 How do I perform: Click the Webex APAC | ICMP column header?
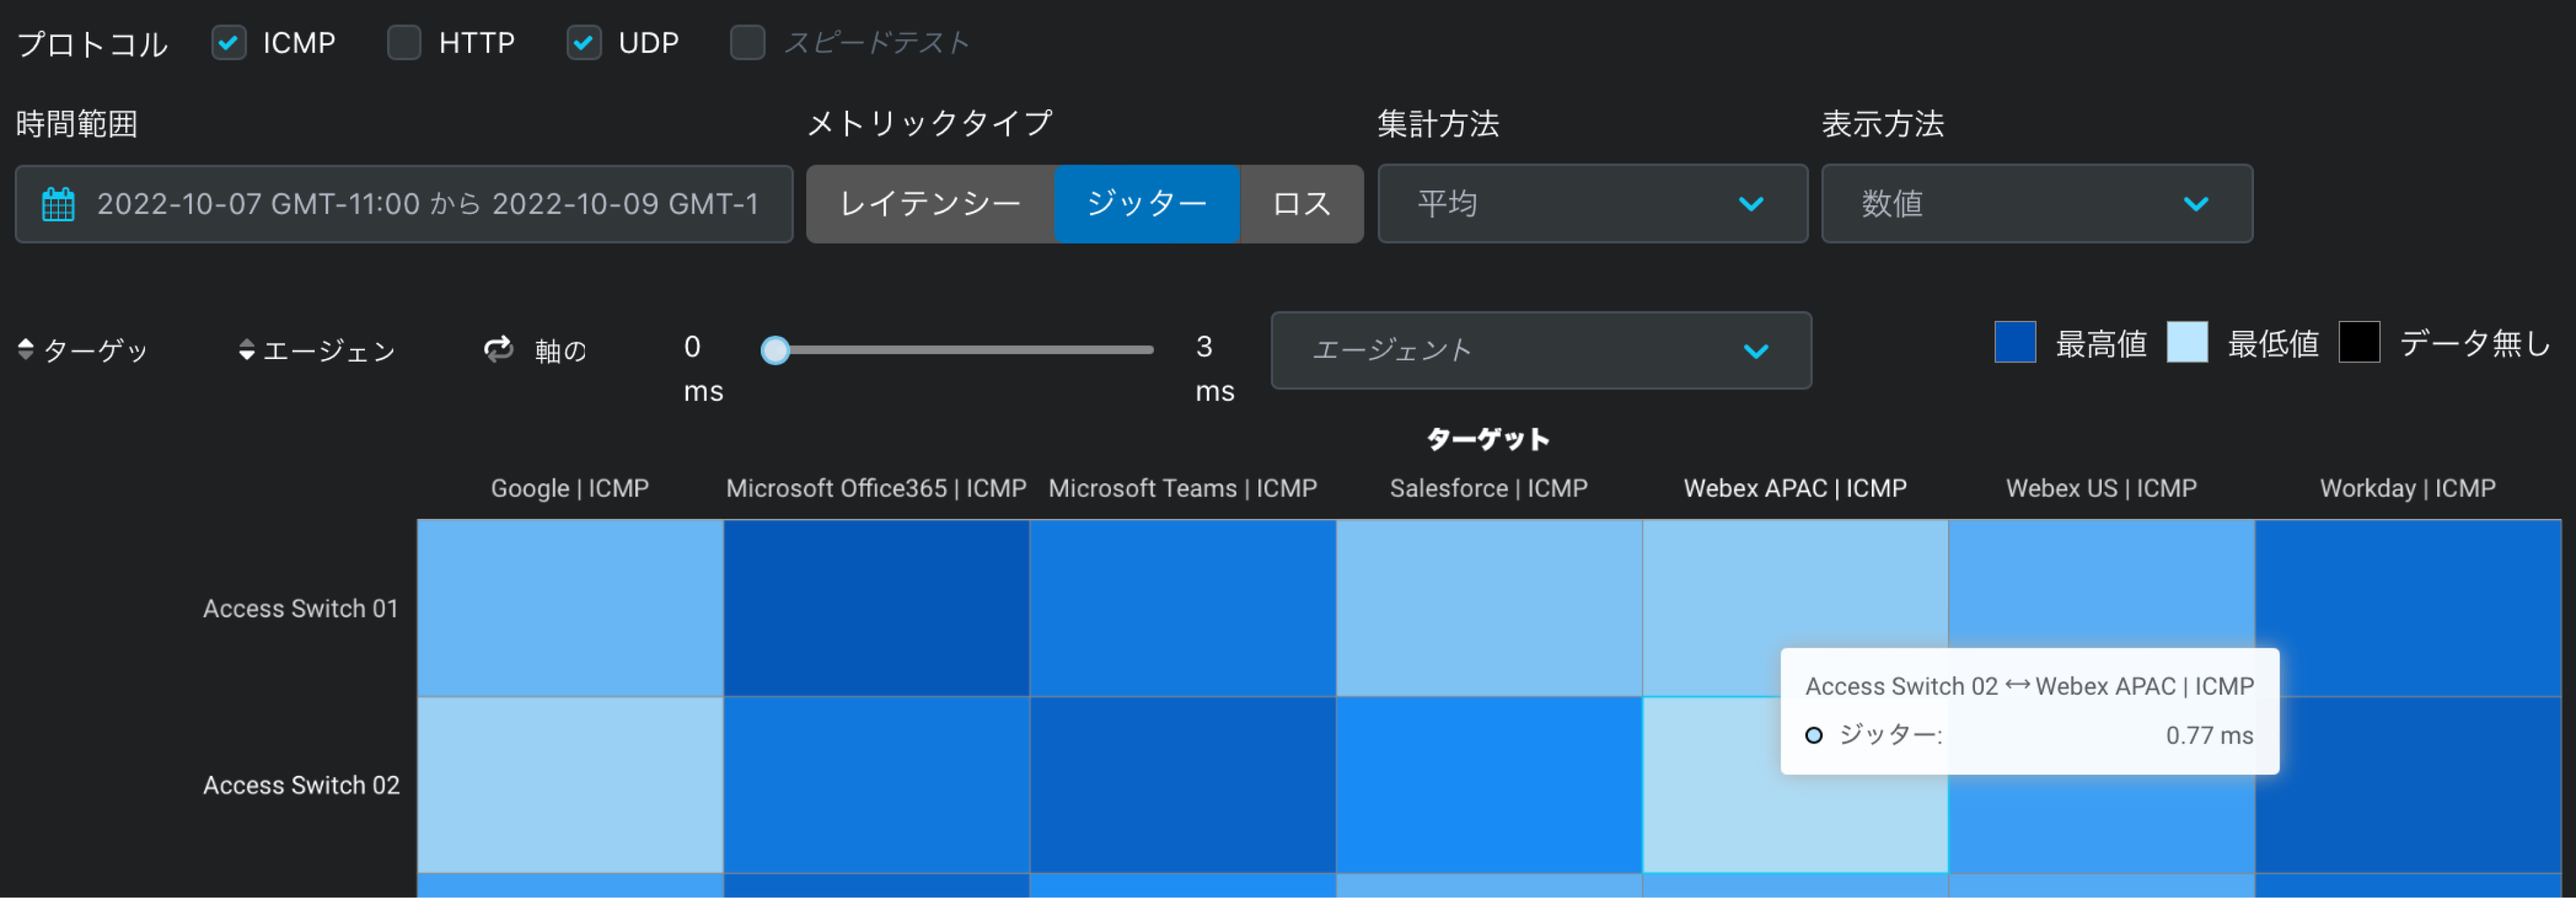tap(1795, 488)
